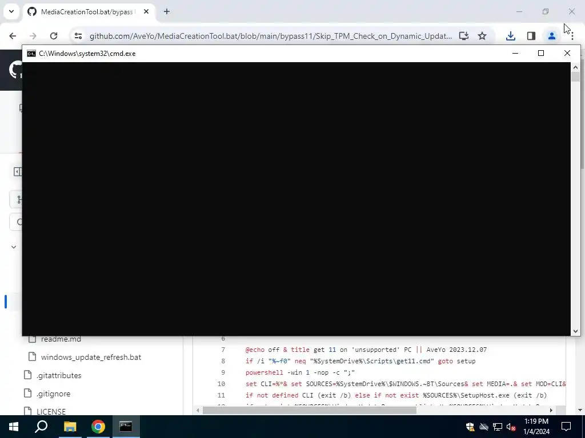Open Chrome downloads icon
585x438 pixels.
pos(510,36)
